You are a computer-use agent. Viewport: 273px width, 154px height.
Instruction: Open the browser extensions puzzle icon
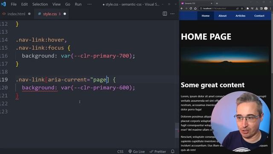[x=247, y=9]
